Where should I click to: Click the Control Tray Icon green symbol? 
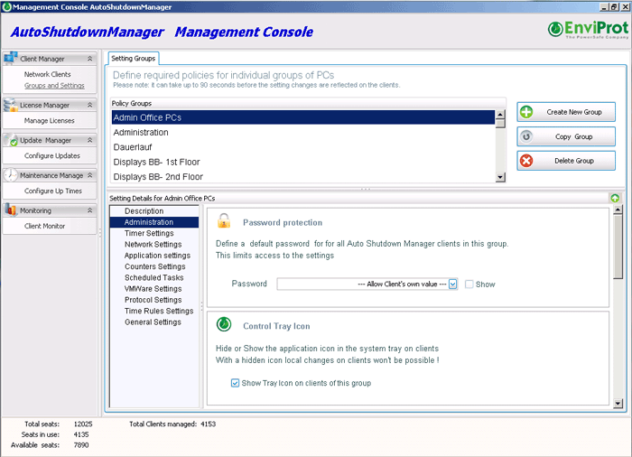coord(224,324)
